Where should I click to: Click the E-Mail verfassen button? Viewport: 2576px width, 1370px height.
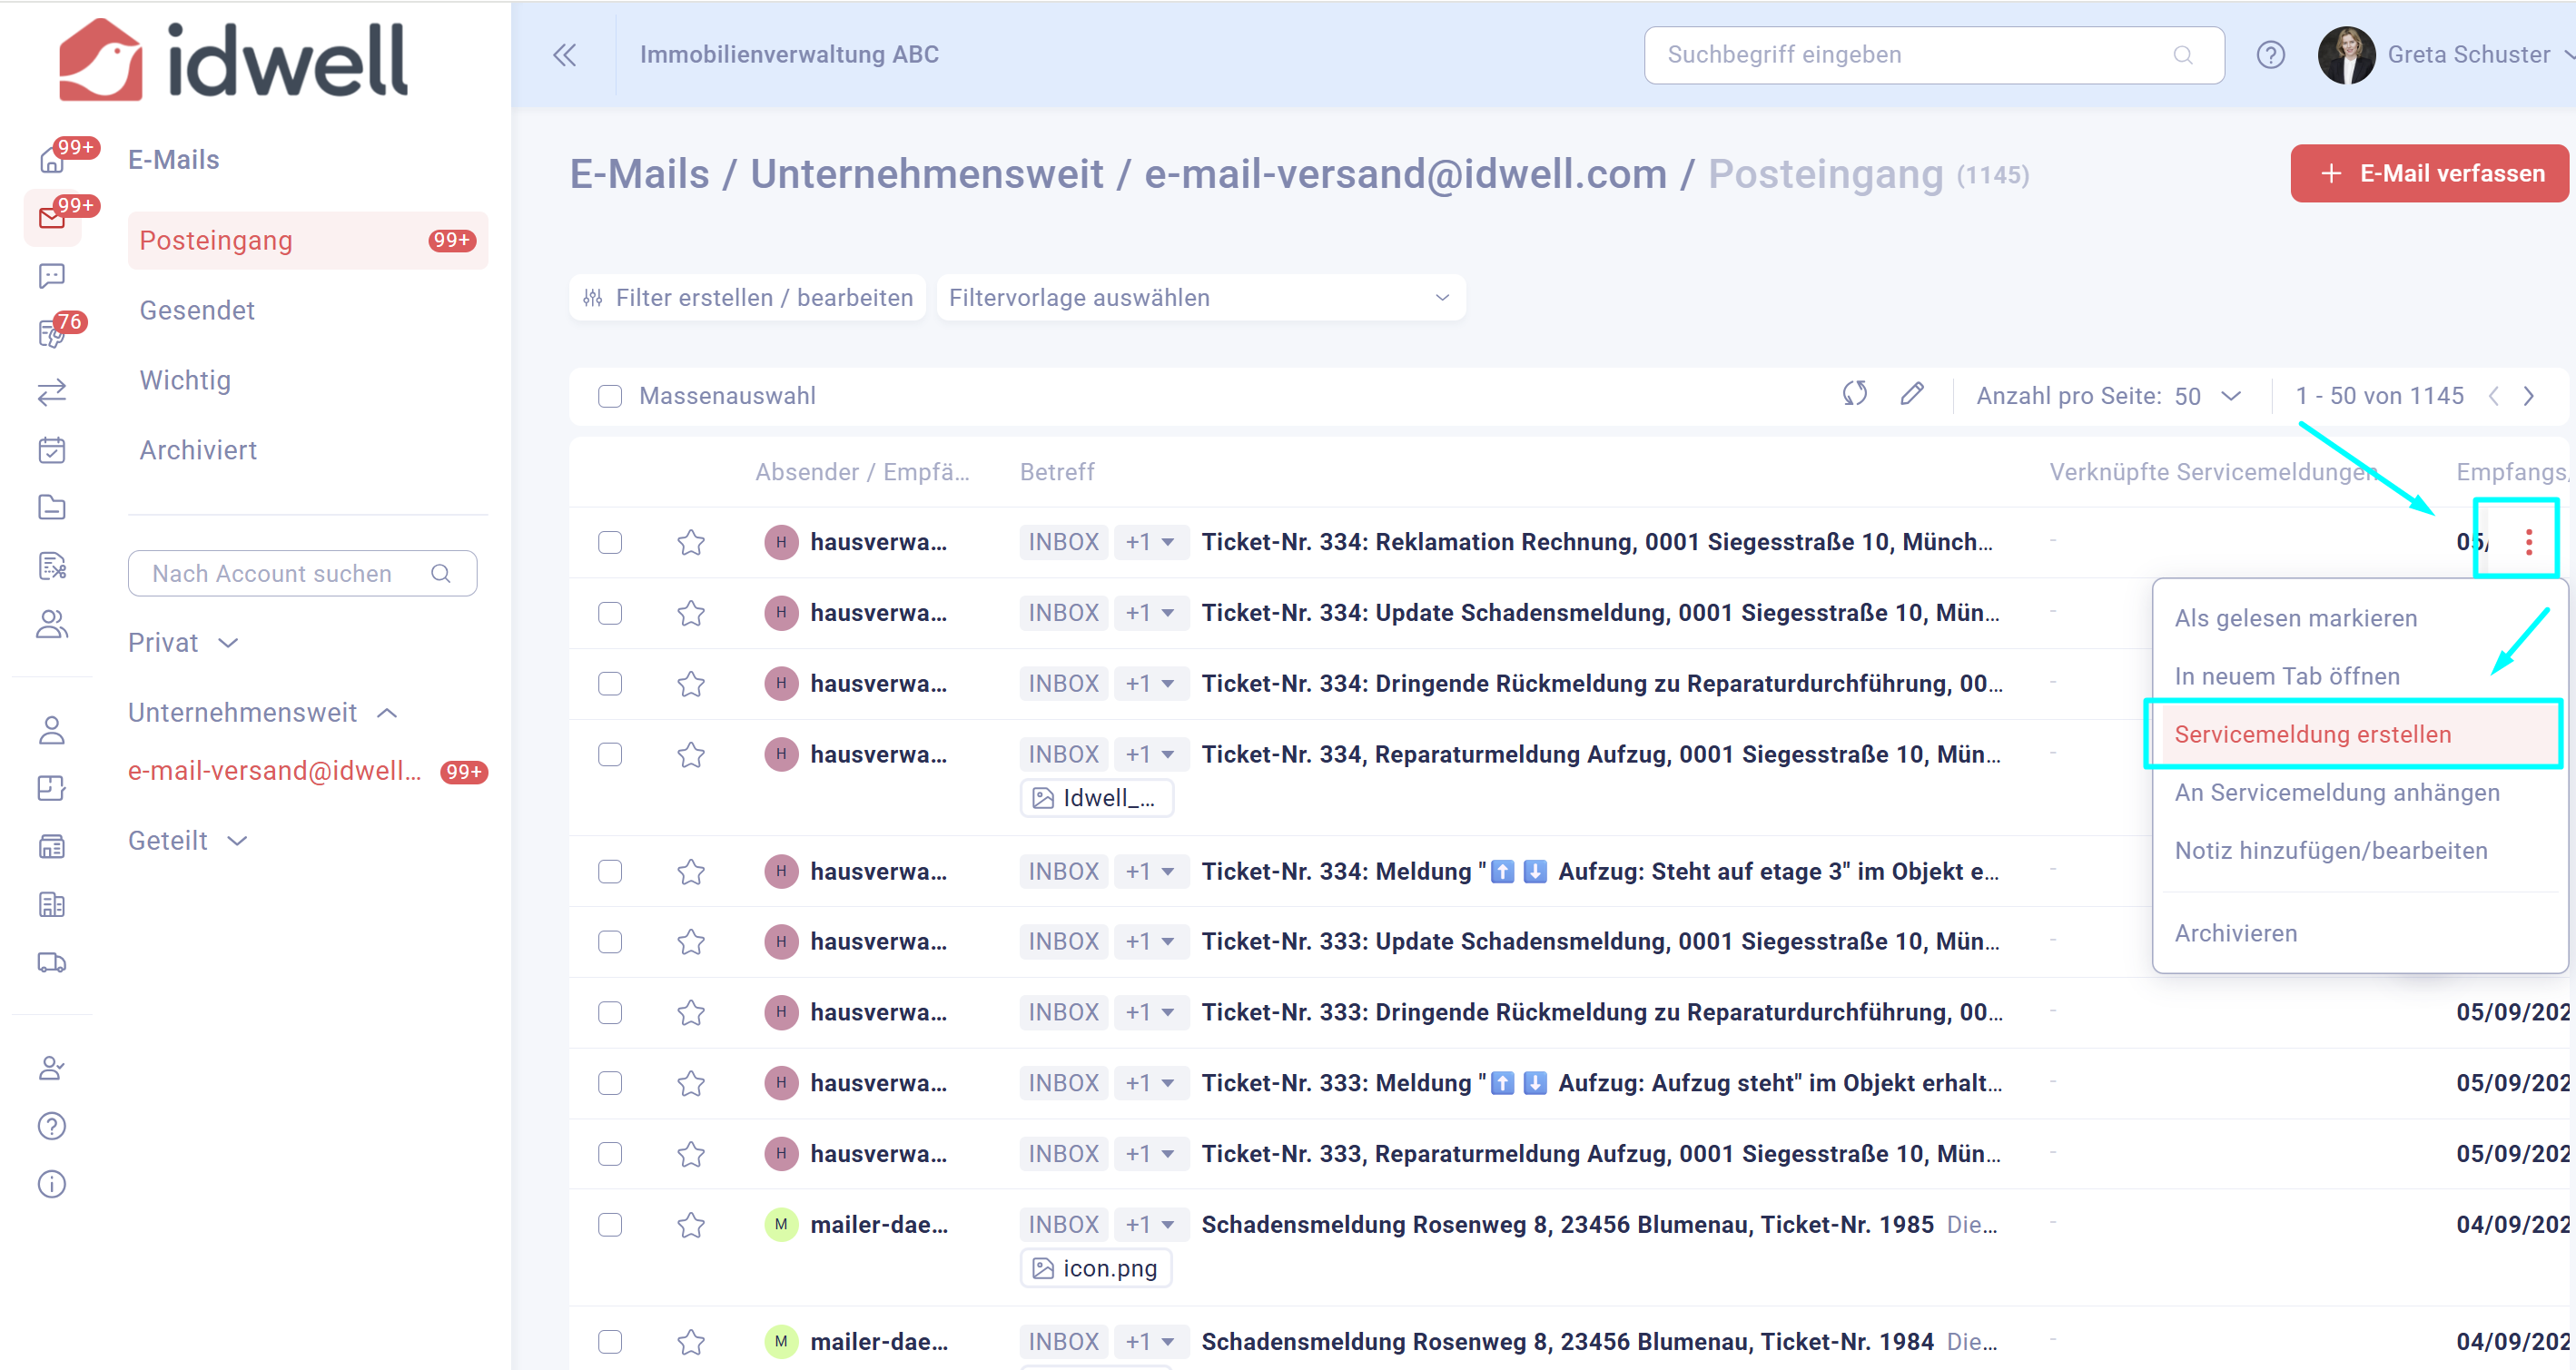coord(2430,174)
